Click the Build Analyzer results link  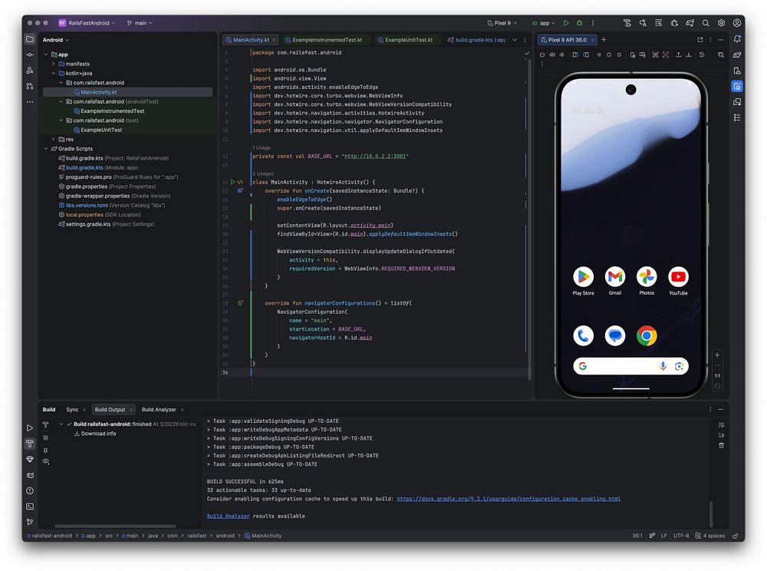click(228, 516)
